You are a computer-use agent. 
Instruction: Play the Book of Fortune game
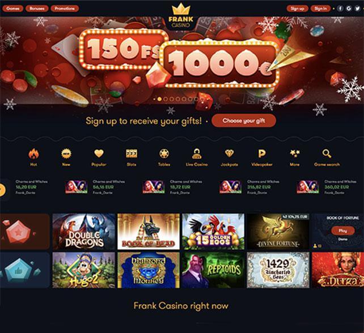click(x=343, y=230)
